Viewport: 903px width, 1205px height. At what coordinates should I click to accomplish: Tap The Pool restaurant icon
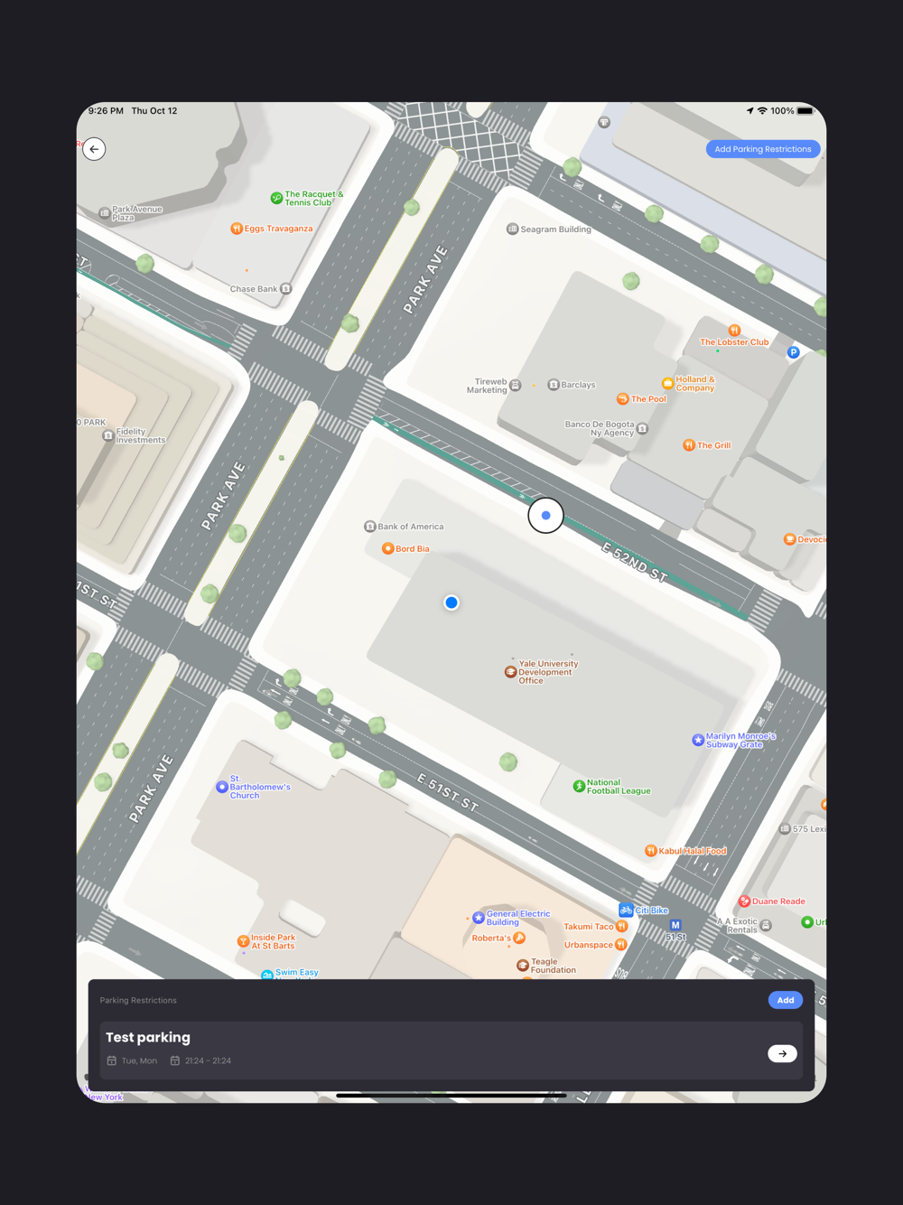pos(622,398)
